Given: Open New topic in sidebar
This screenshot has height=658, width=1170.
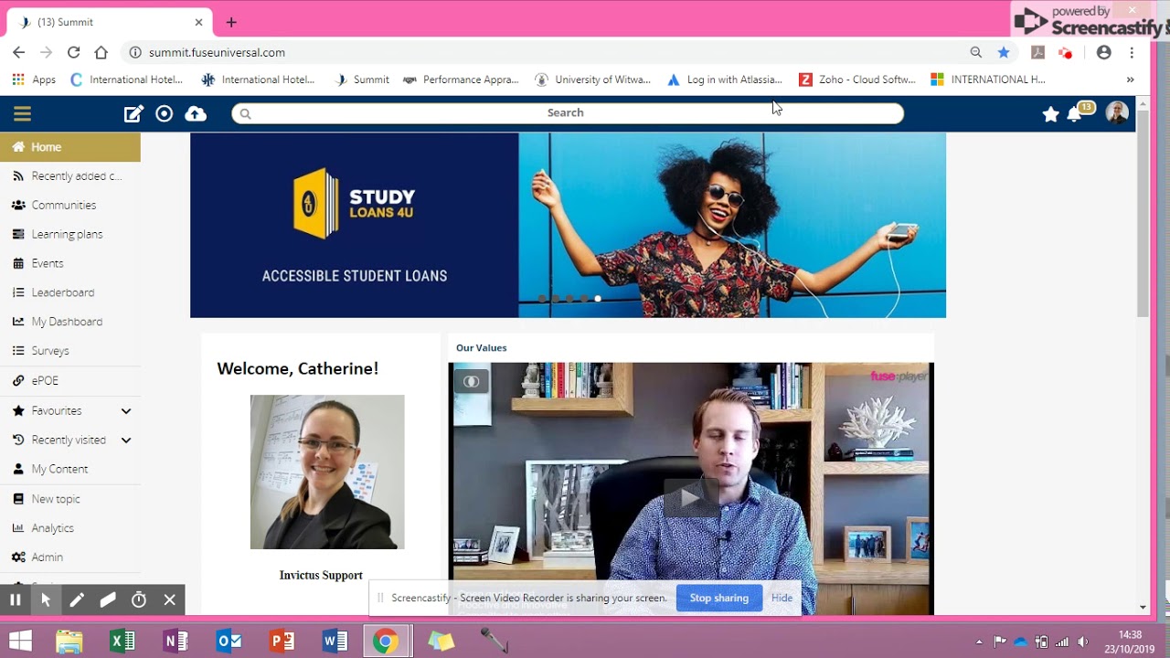Looking at the screenshot, I should (x=70, y=499).
